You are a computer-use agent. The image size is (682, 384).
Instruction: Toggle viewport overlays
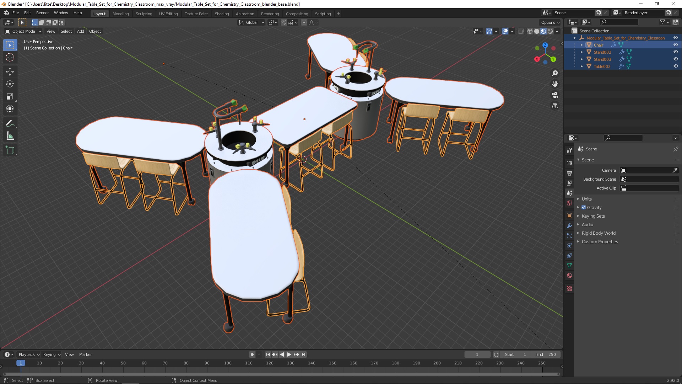(505, 31)
